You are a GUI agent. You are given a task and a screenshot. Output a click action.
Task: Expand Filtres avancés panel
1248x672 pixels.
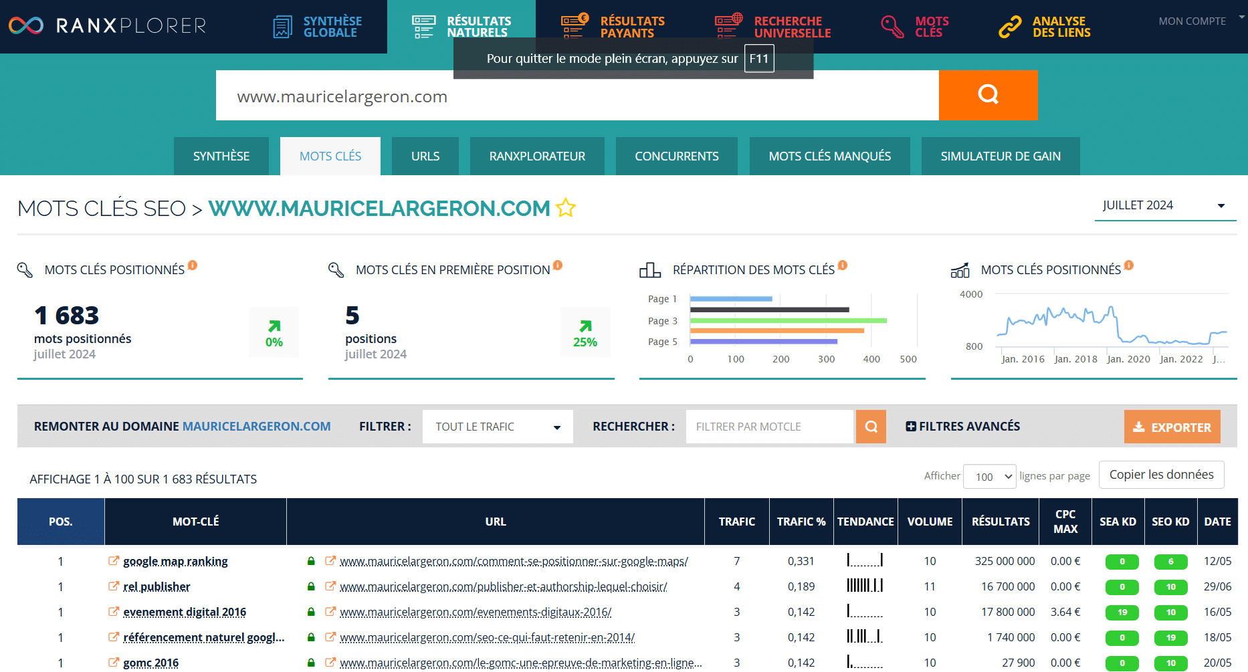tap(962, 427)
